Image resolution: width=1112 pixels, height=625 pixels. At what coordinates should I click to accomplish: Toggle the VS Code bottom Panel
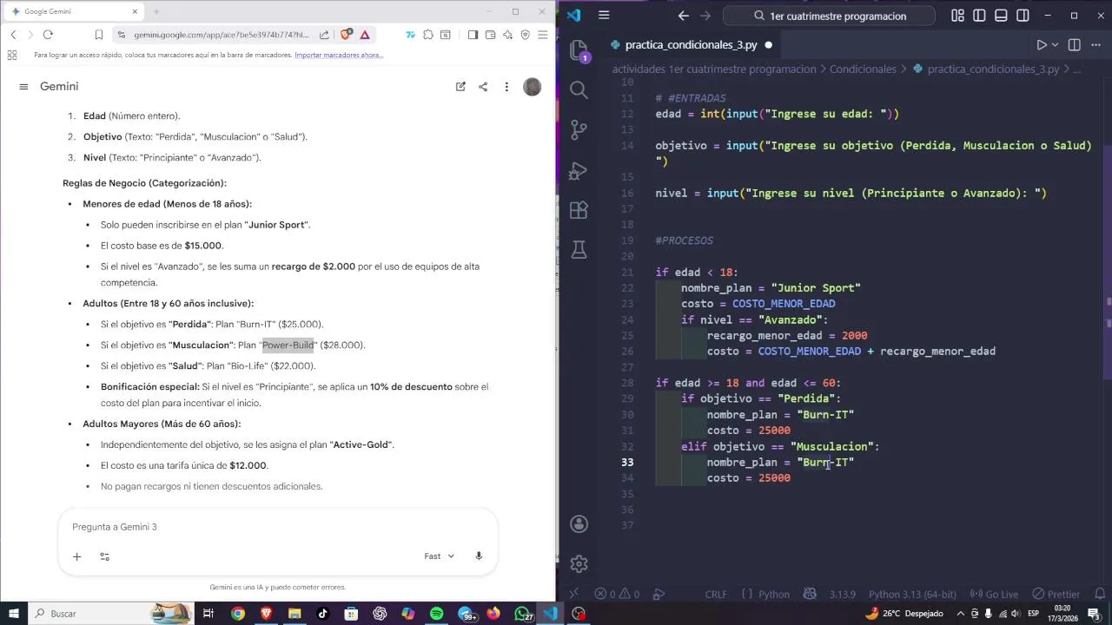click(1001, 16)
